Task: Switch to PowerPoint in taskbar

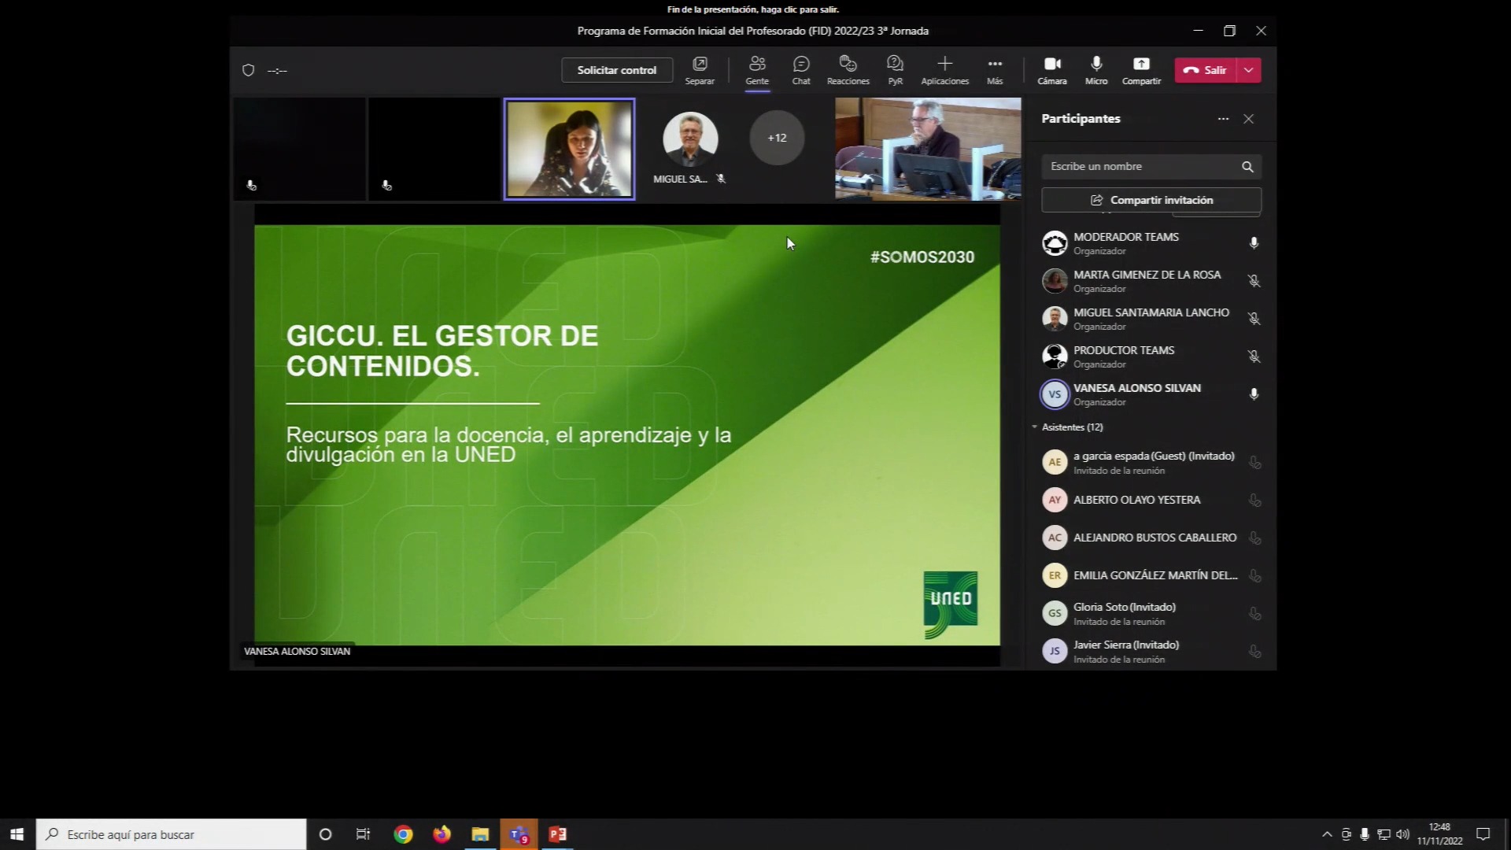Action: pyautogui.click(x=558, y=834)
